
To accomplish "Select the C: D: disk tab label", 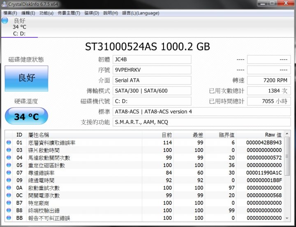I will point(19,34).
